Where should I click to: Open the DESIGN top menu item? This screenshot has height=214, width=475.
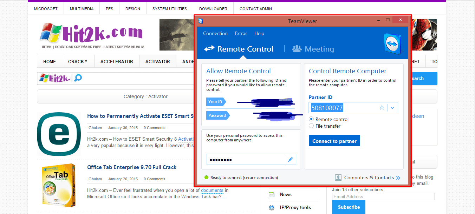133,9
